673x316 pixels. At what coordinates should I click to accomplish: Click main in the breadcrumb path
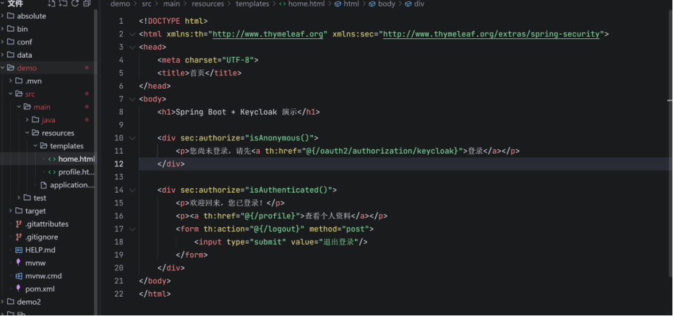[x=171, y=4]
